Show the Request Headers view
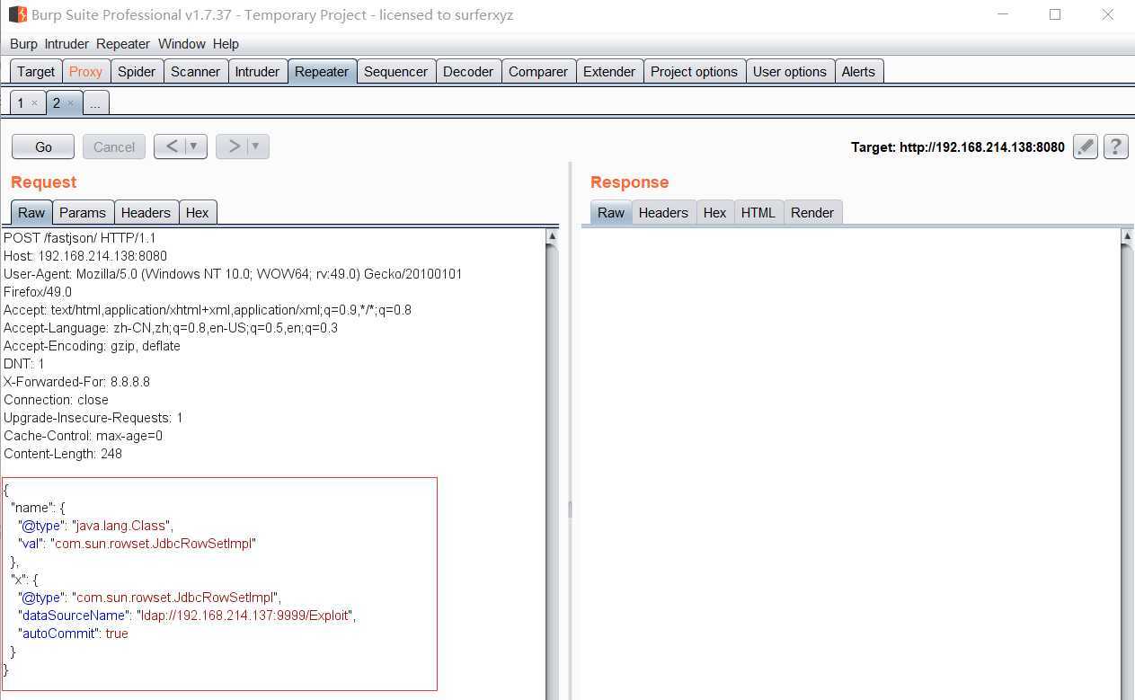 [146, 213]
